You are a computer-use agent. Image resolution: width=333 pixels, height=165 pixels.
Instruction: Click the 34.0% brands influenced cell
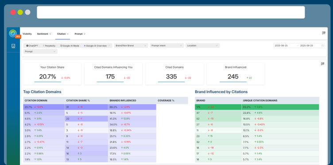click(132, 124)
